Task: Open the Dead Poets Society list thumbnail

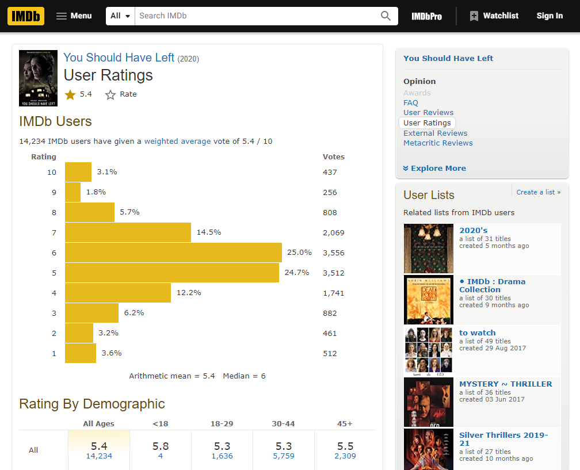Action: pyautogui.click(x=428, y=300)
